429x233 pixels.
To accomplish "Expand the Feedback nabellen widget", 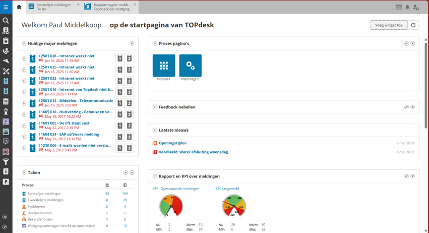I will (x=155, y=107).
